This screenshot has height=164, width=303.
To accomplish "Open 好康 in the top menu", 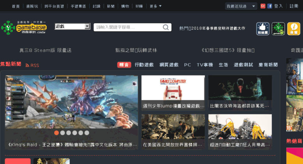I will click(x=139, y=6).
